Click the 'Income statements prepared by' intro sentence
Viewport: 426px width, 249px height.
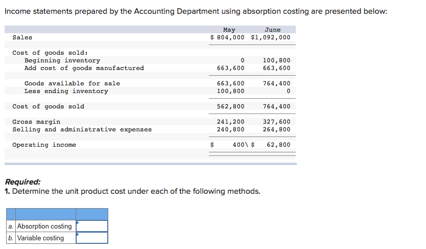[196, 11]
